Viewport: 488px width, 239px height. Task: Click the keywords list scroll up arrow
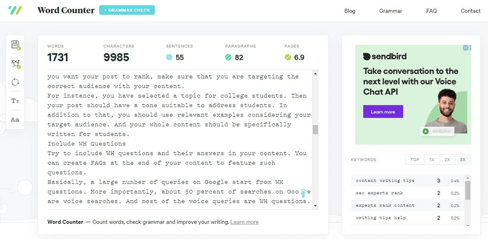(468, 177)
